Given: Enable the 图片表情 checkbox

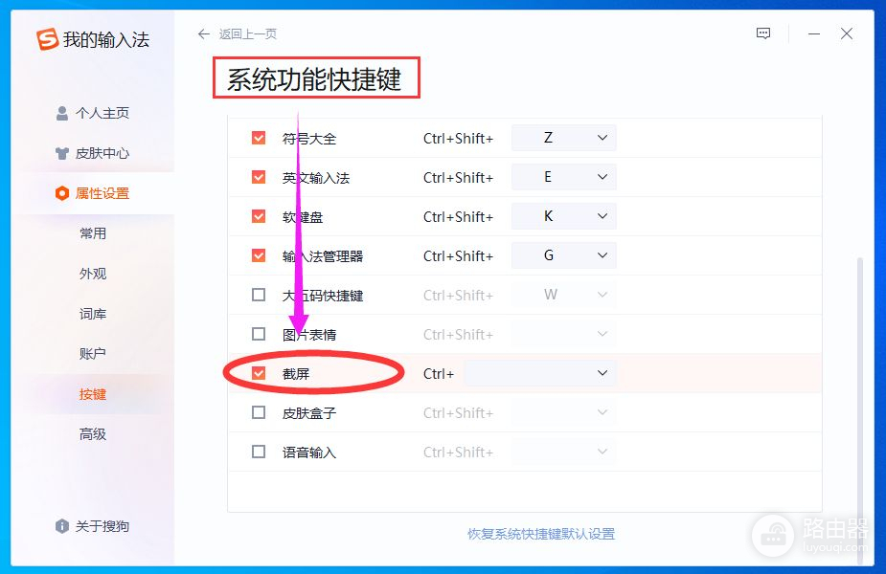Looking at the screenshot, I should 259,334.
